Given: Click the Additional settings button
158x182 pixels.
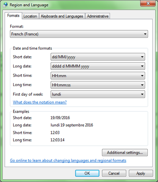Looking at the screenshot, I should [x=125, y=152].
